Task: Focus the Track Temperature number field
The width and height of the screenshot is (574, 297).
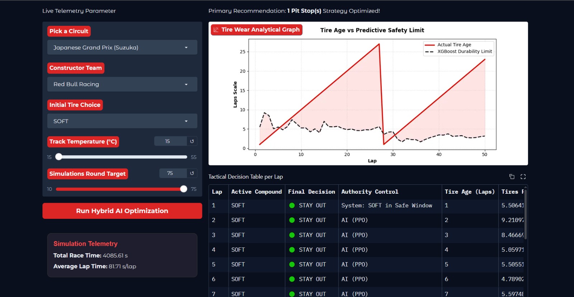Action: coord(170,141)
